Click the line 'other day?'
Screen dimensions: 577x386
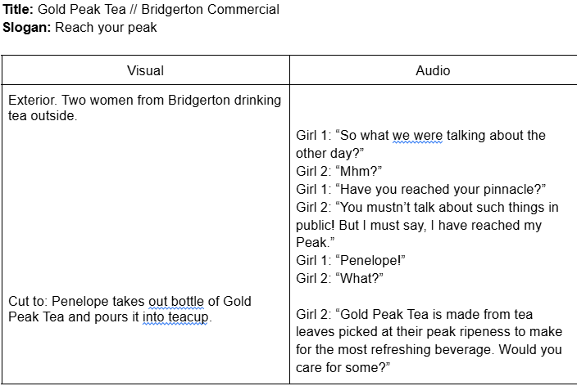pos(330,153)
